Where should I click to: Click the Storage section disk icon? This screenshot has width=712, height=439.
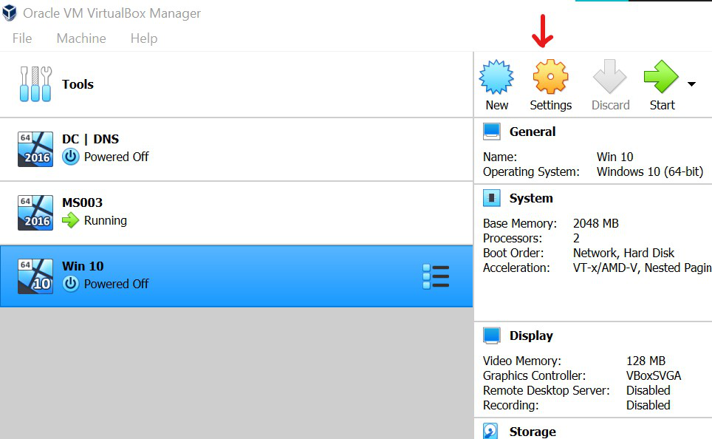pos(490,431)
